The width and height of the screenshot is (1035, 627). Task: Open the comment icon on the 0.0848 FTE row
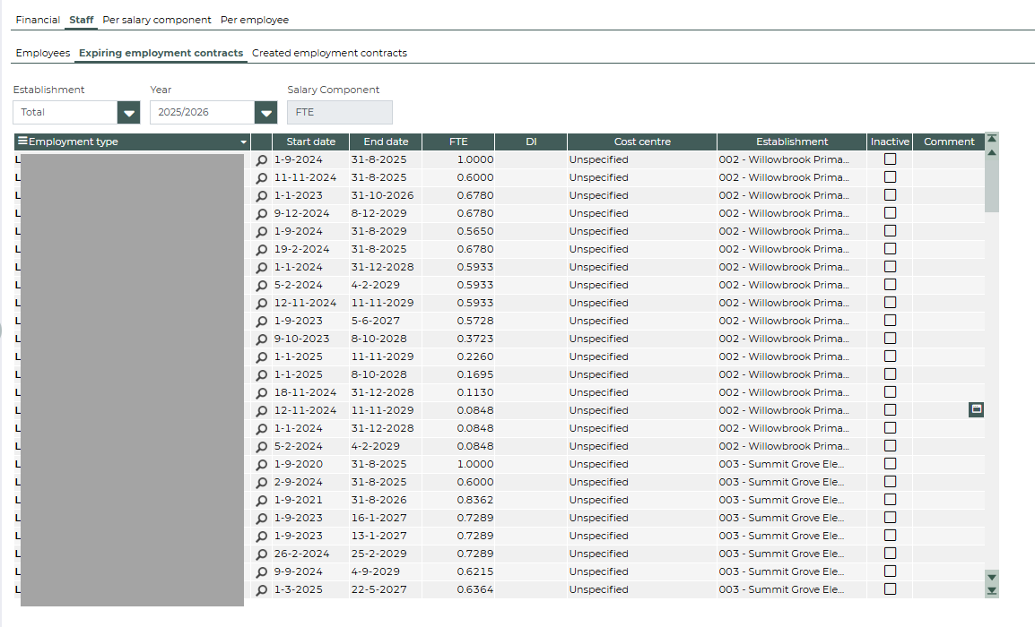tap(977, 409)
